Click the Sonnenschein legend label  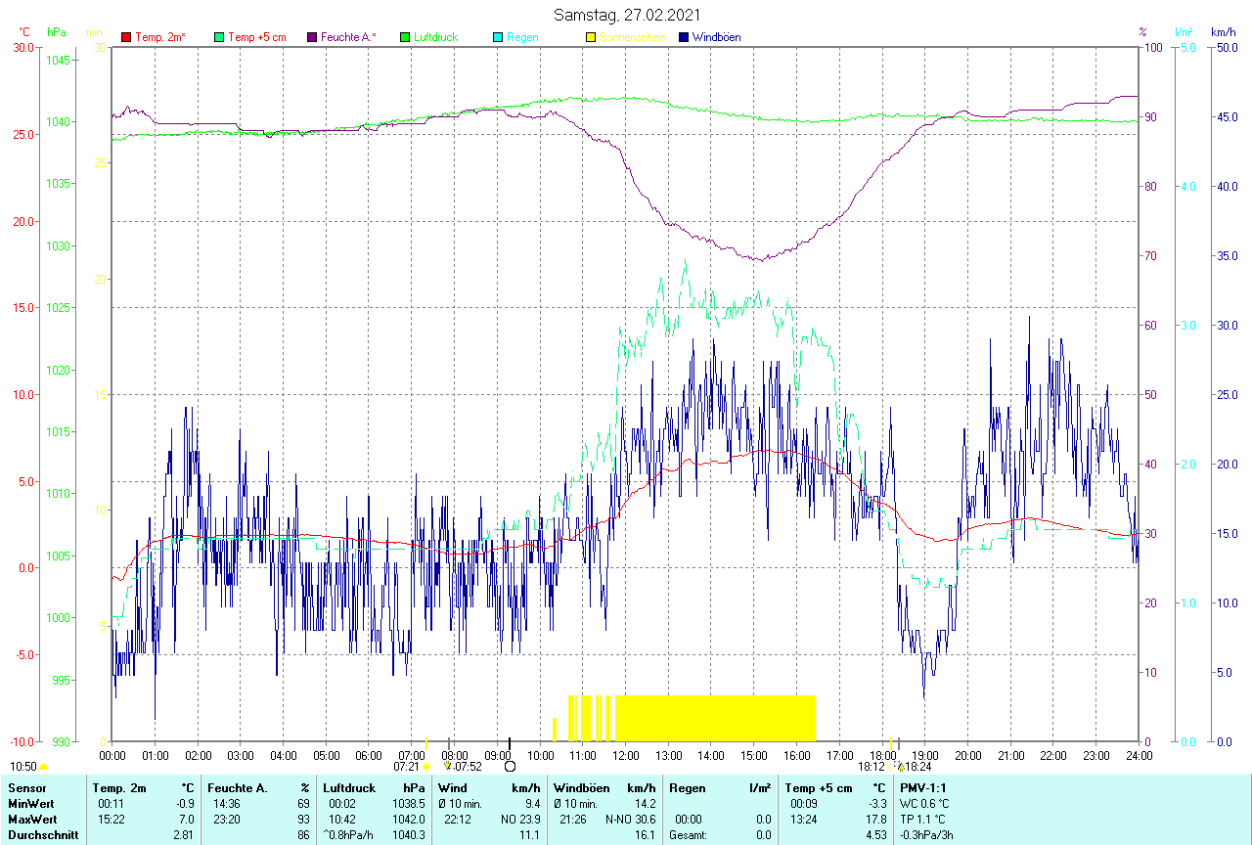[633, 37]
